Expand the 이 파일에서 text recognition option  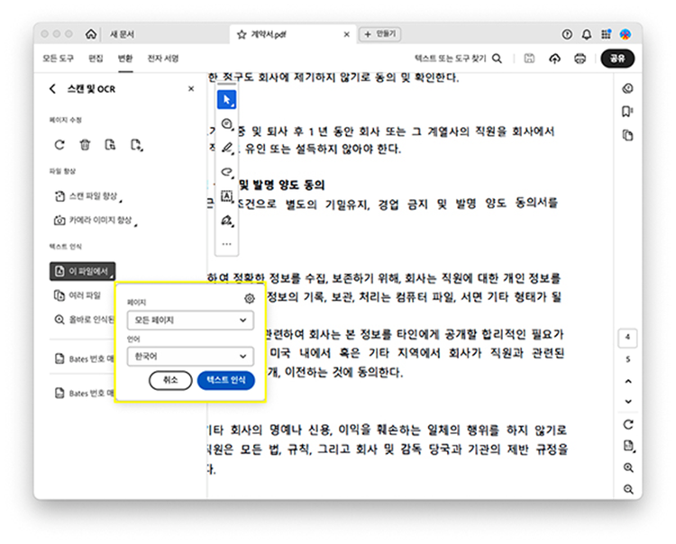pos(82,271)
